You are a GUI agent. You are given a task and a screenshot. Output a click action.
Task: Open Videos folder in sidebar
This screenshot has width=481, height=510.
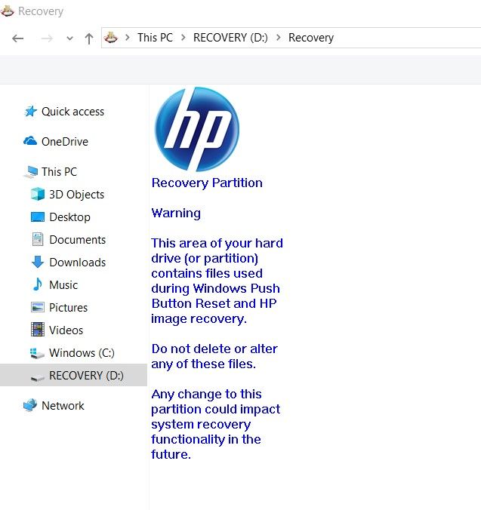coord(66,330)
